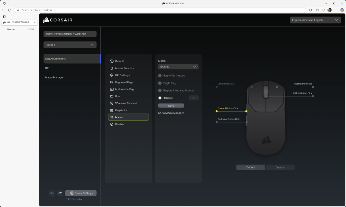The image size is (346, 207).
Task: Expand the SABRE macro dropdown
Action: click(178, 67)
